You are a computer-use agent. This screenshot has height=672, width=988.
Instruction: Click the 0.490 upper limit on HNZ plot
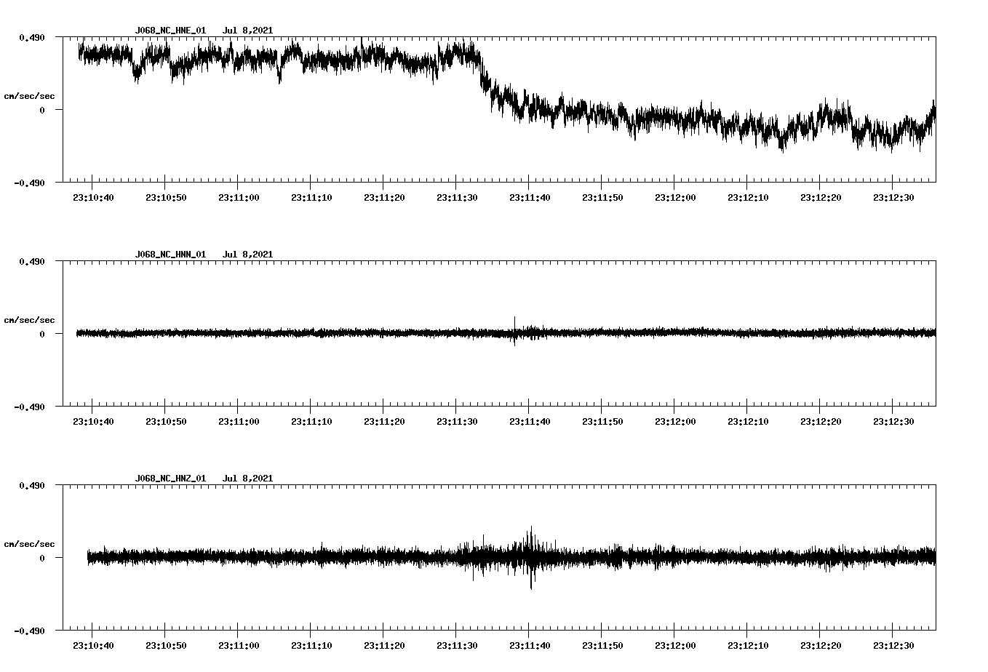point(32,485)
